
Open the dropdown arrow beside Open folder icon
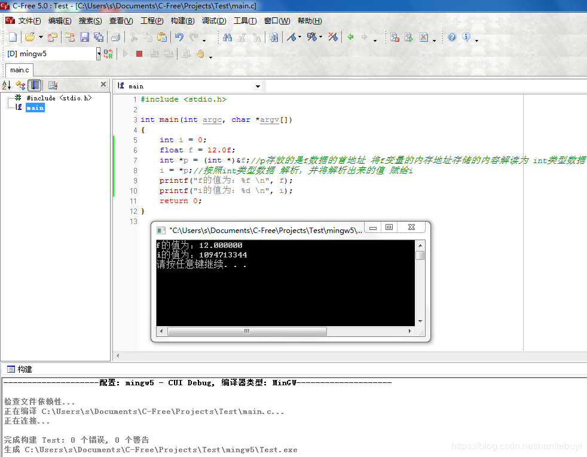[x=41, y=37]
